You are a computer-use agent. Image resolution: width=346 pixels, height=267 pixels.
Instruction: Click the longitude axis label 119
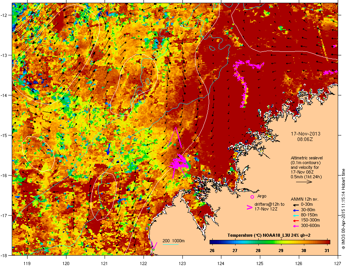(x=27, y=263)
